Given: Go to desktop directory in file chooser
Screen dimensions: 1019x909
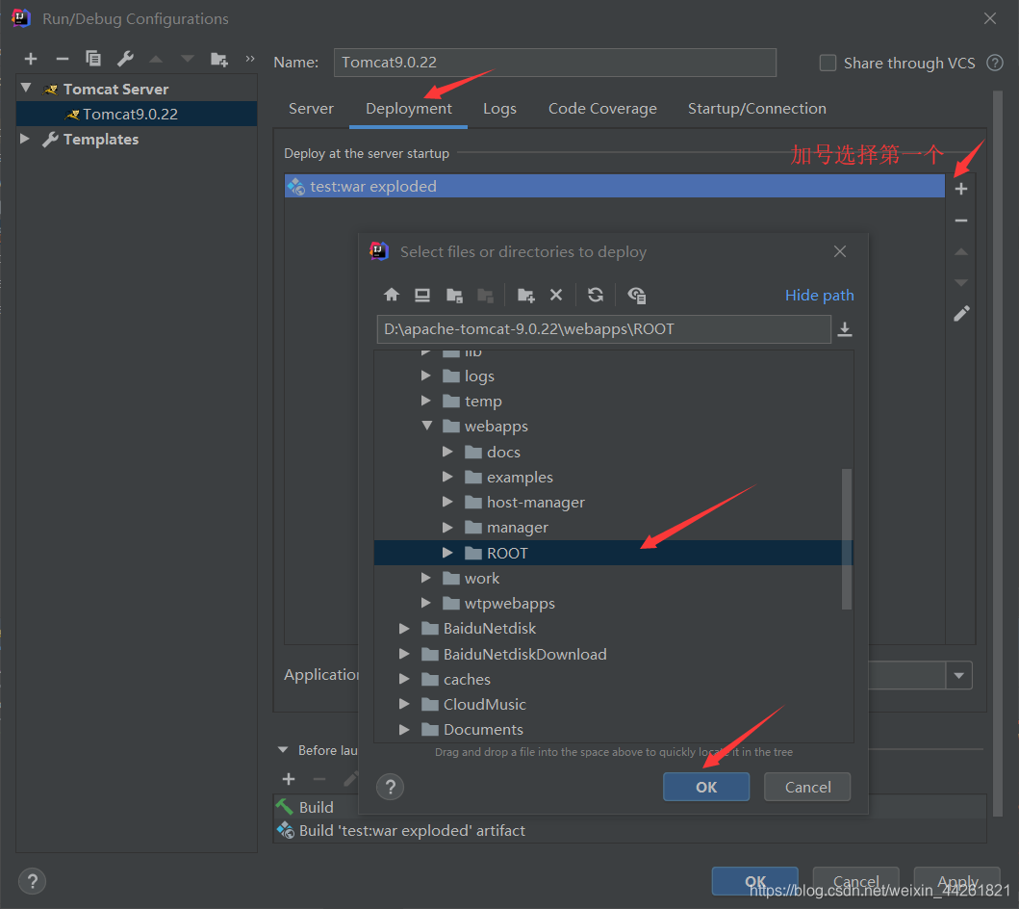Looking at the screenshot, I should click(x=422, y=296).
